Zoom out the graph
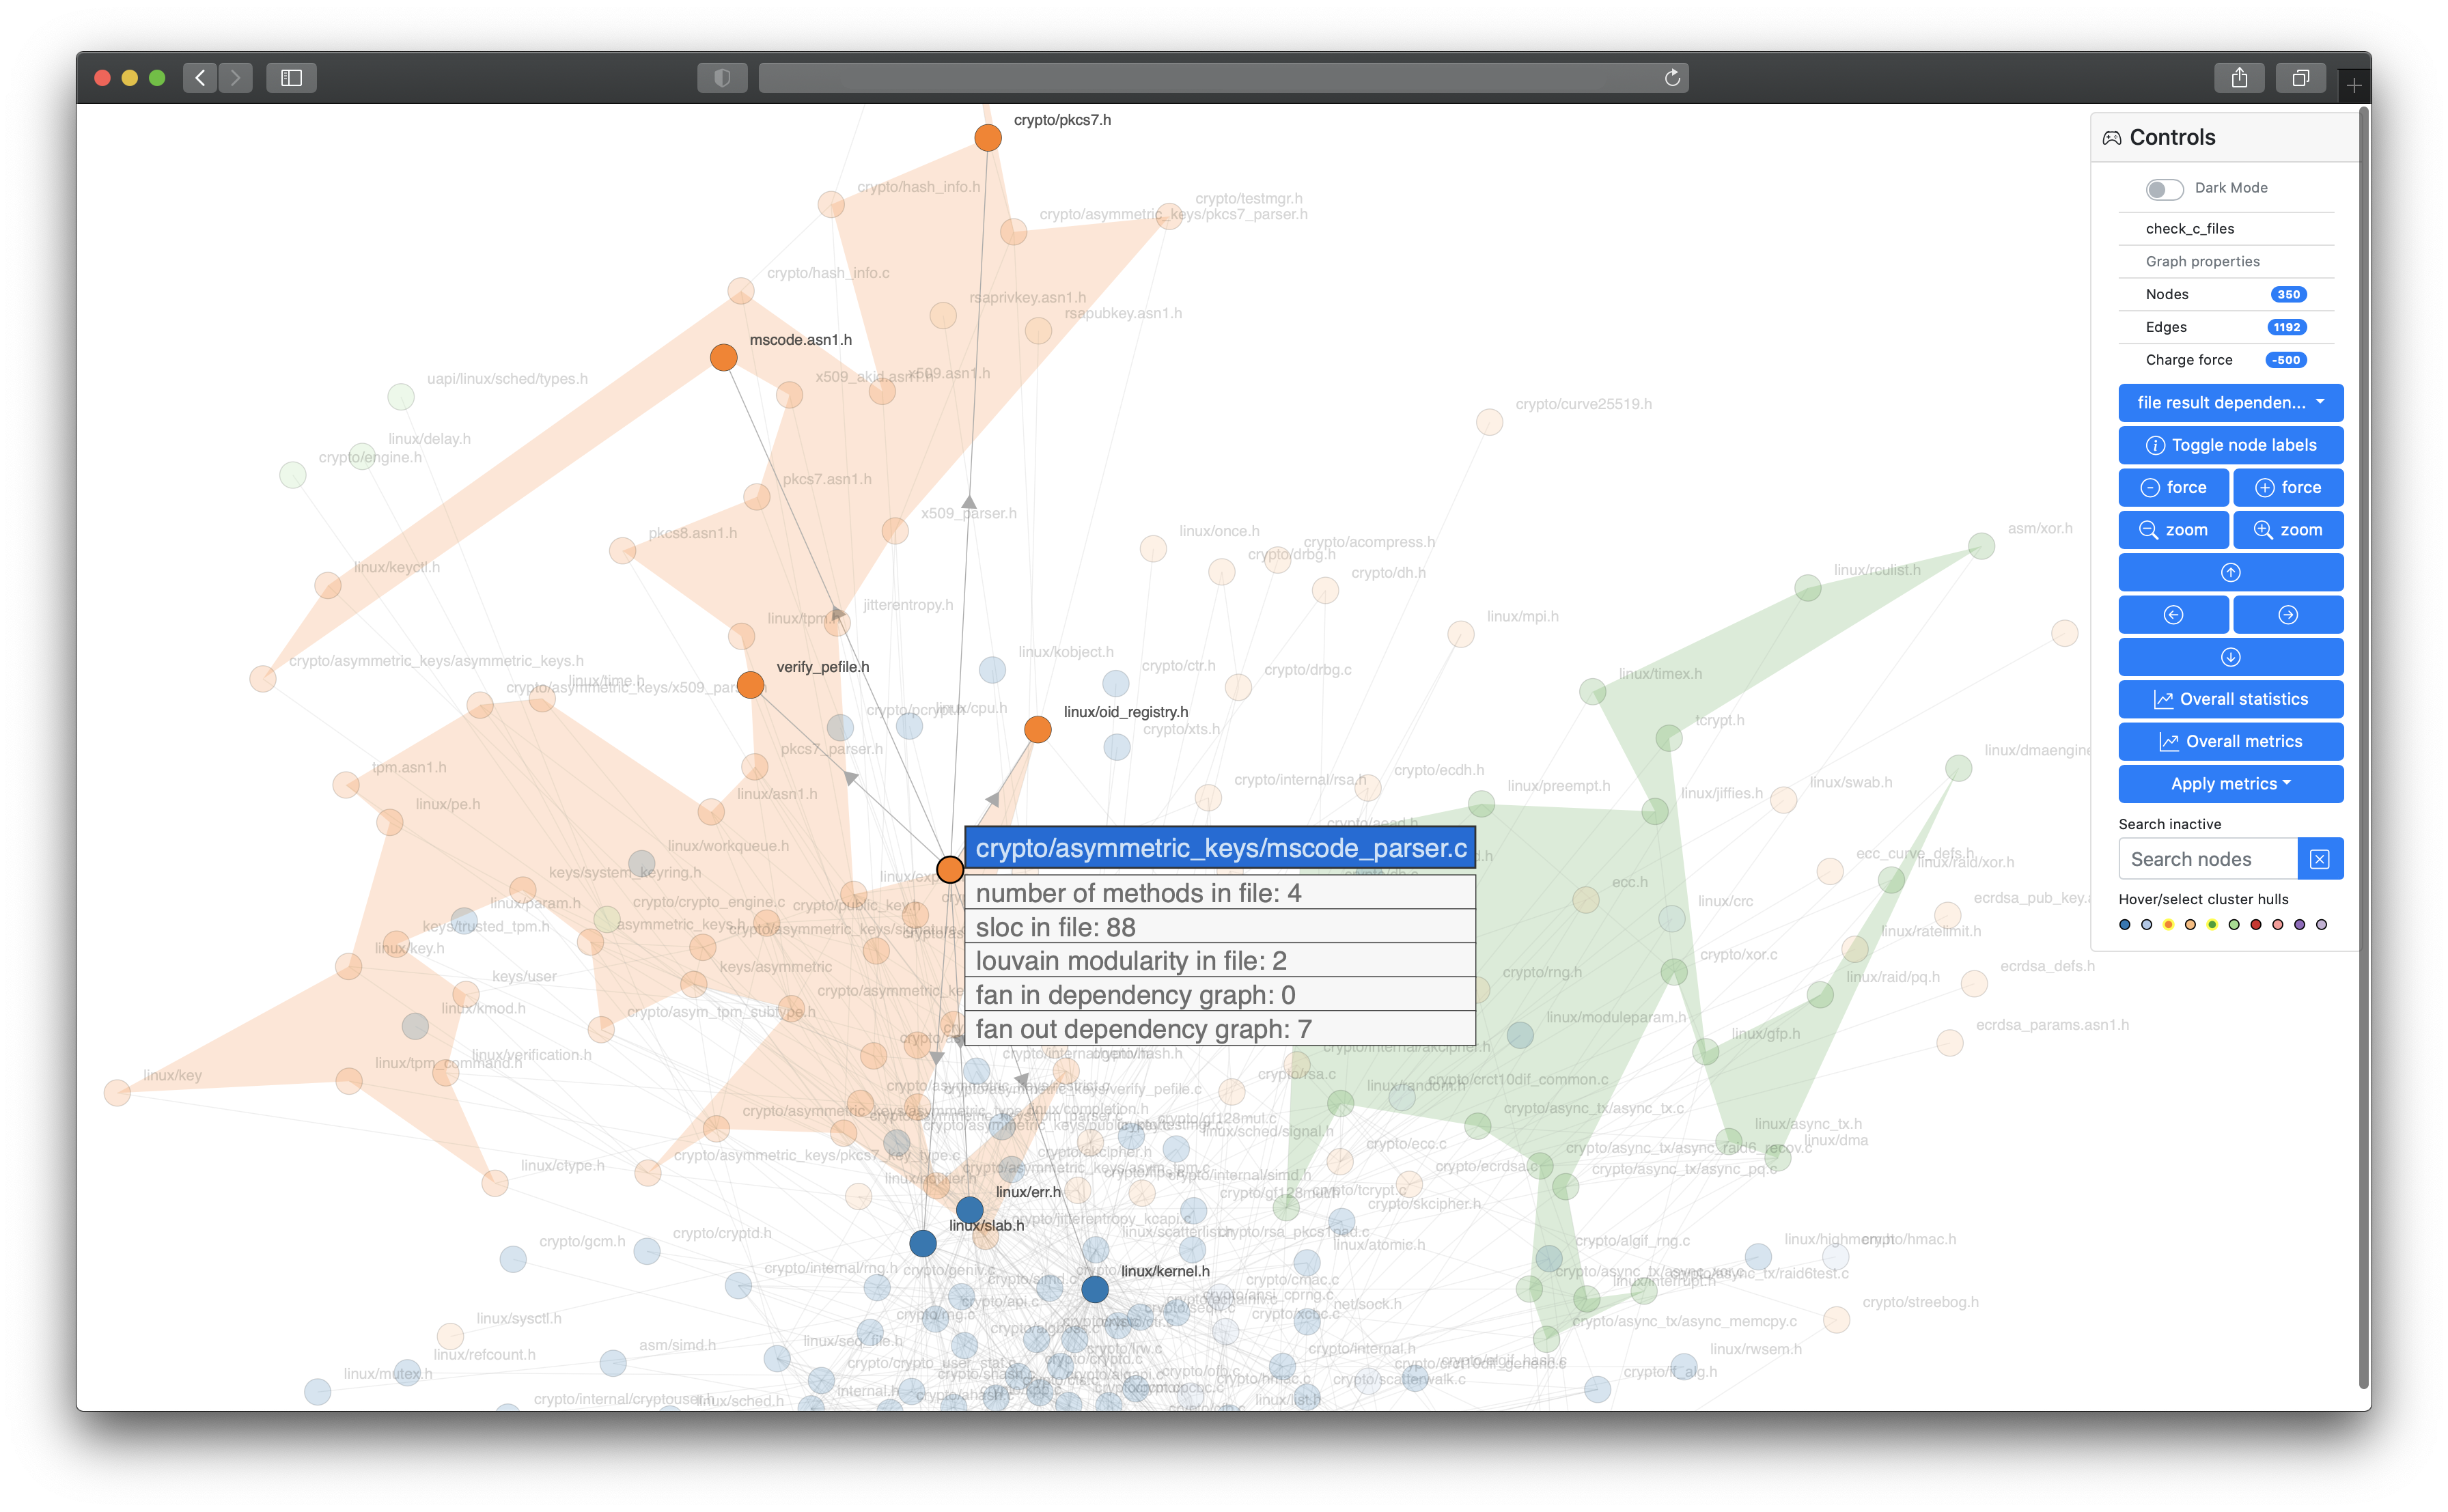Screen dimensions: 2448x1512 (x=2173, y=530)
